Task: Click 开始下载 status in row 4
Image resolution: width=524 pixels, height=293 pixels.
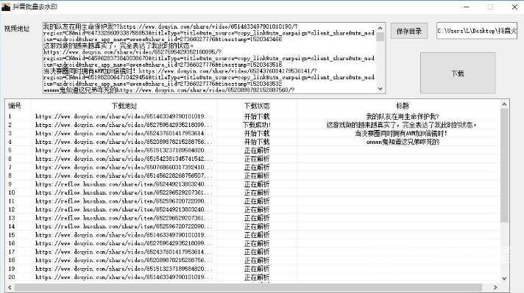Action: [x=257, y=142]
